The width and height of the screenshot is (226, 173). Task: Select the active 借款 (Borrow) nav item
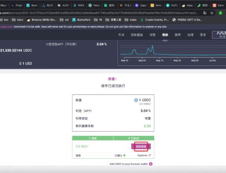165,35
